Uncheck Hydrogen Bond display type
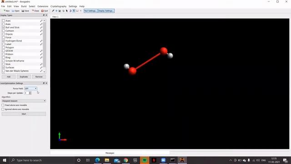Image resolution: width=291 pixels, height=164 pixels. (x=4, y=41)
